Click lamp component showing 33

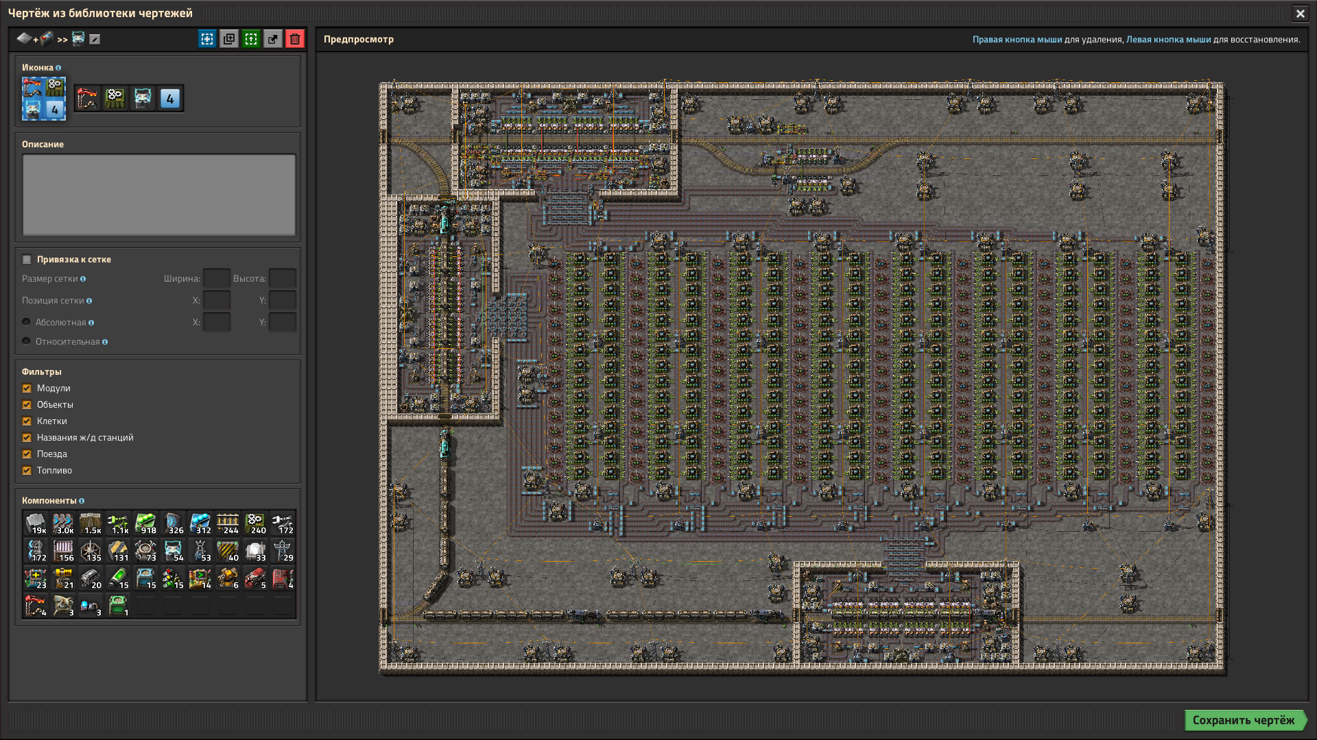click(255, 551)
